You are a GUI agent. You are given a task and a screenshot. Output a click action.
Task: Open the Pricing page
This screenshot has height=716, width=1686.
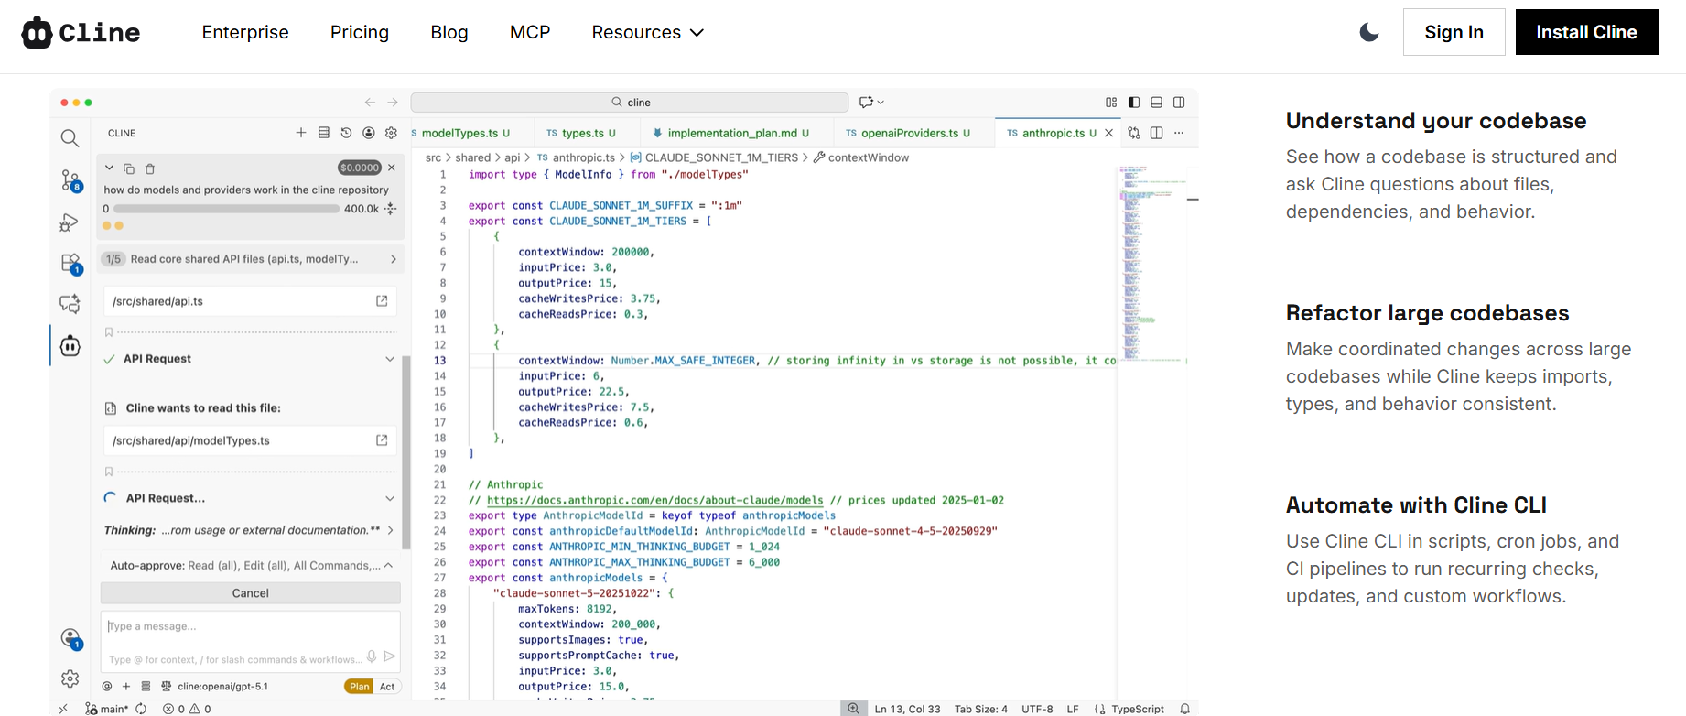point(359,32)
